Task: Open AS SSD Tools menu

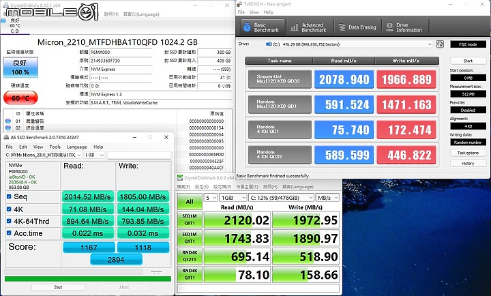Action: (55, 147)
